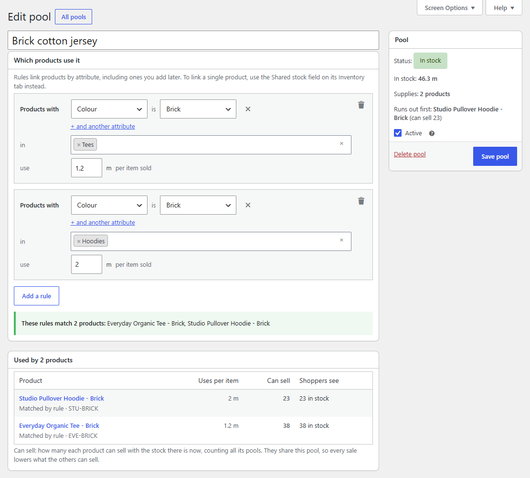
Task: Open Studio Pullover Hoodie - Brick product
Action: point(62,399)
